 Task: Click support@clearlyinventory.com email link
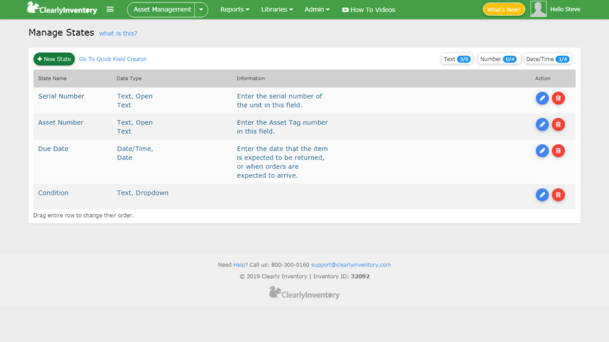coord(351,265)
